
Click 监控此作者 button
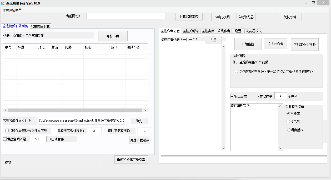pyautogui.click(x=275, y=44)
